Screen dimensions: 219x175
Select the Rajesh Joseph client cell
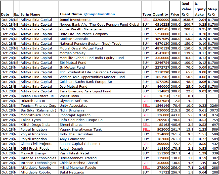[x=100, y=148]
